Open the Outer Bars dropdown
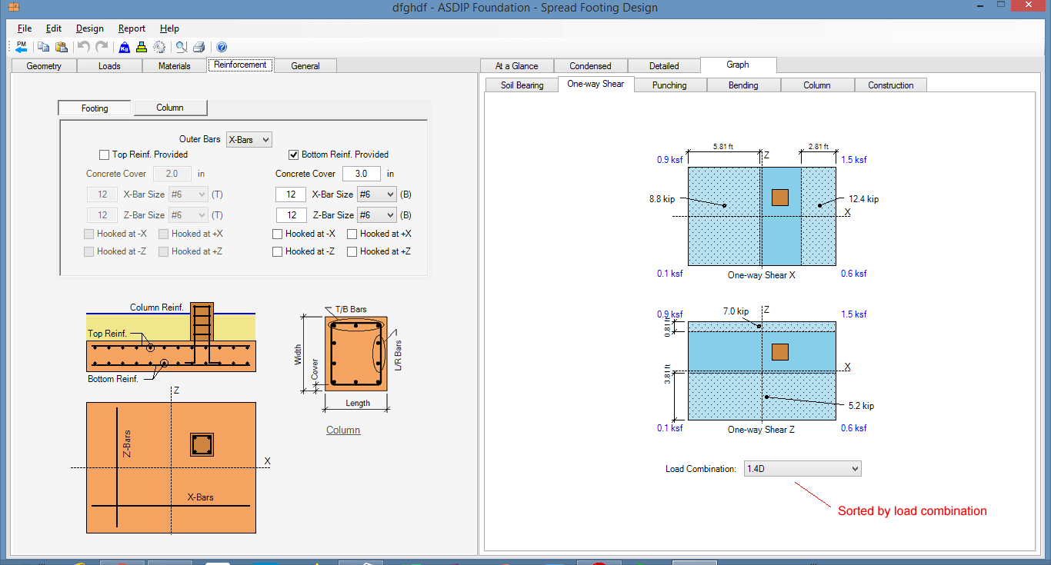Viewport: 1051px width, 565px height. click(249, 139)
